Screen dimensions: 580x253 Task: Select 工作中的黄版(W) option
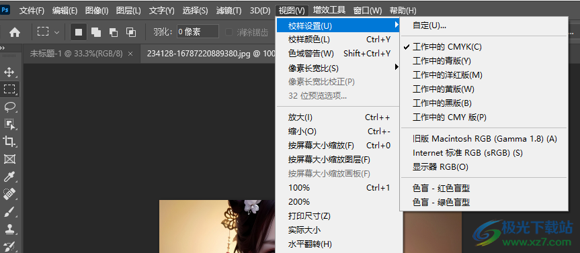coord(484,89)
